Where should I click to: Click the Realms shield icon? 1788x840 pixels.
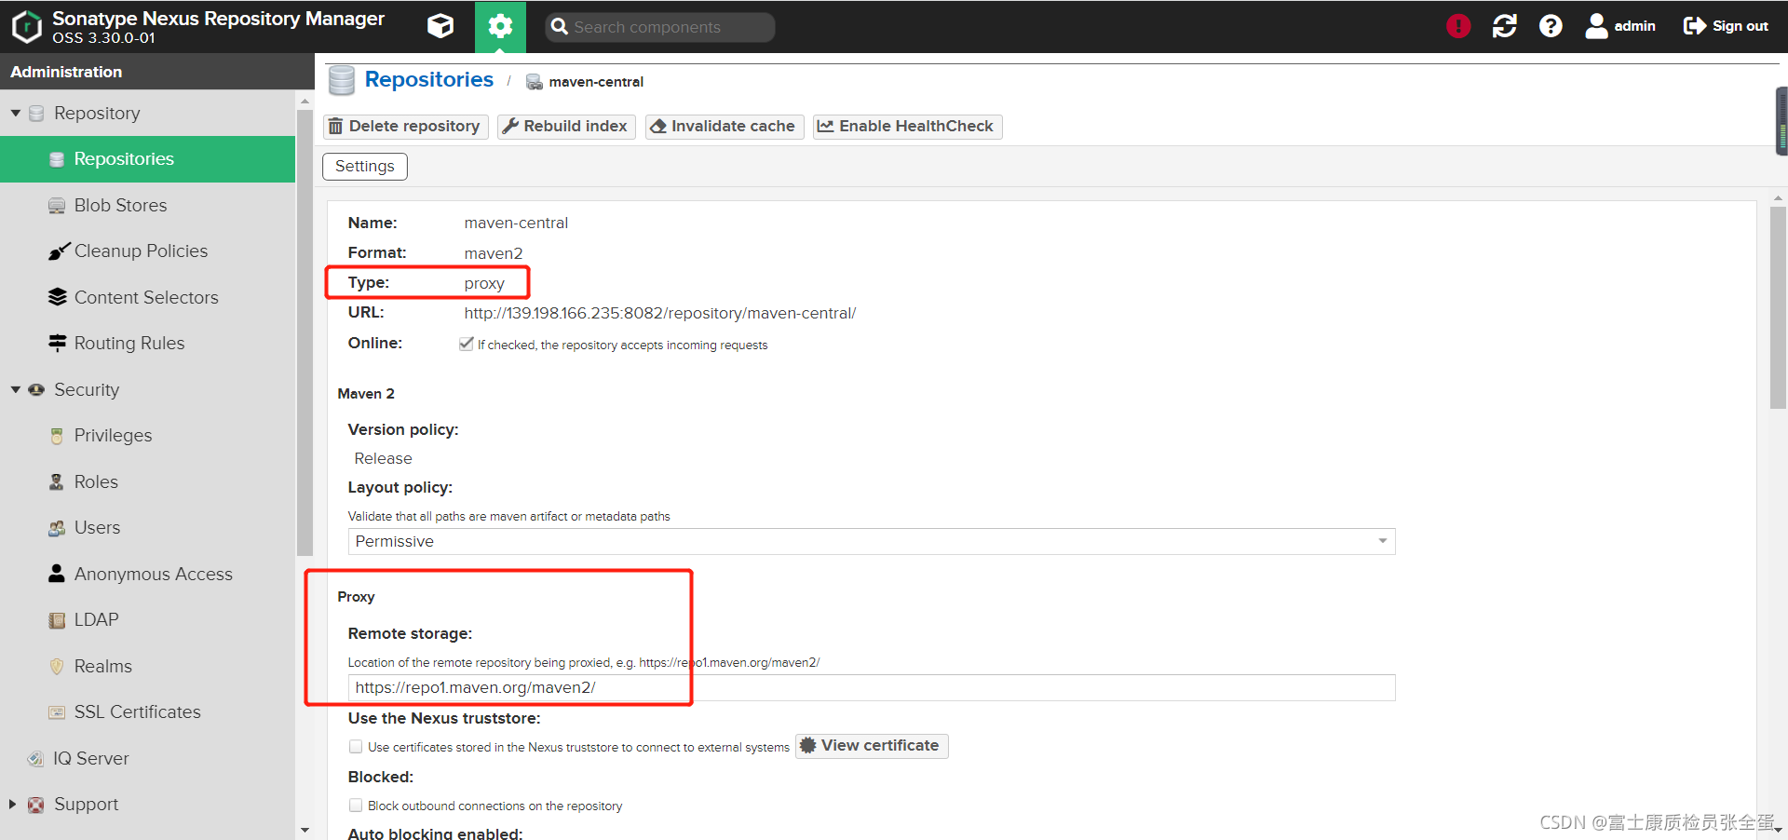57,667
